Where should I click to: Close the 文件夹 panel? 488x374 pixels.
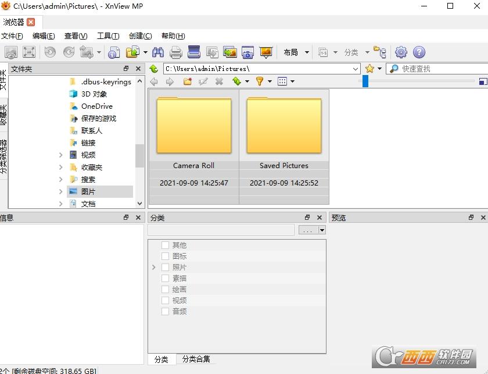tap(138, 69)
